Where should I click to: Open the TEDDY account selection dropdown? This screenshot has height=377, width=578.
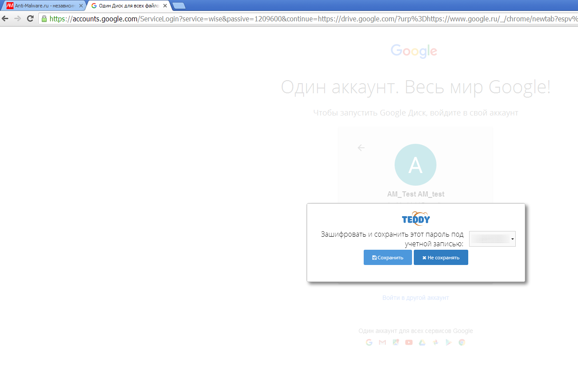tap(492, 239)
